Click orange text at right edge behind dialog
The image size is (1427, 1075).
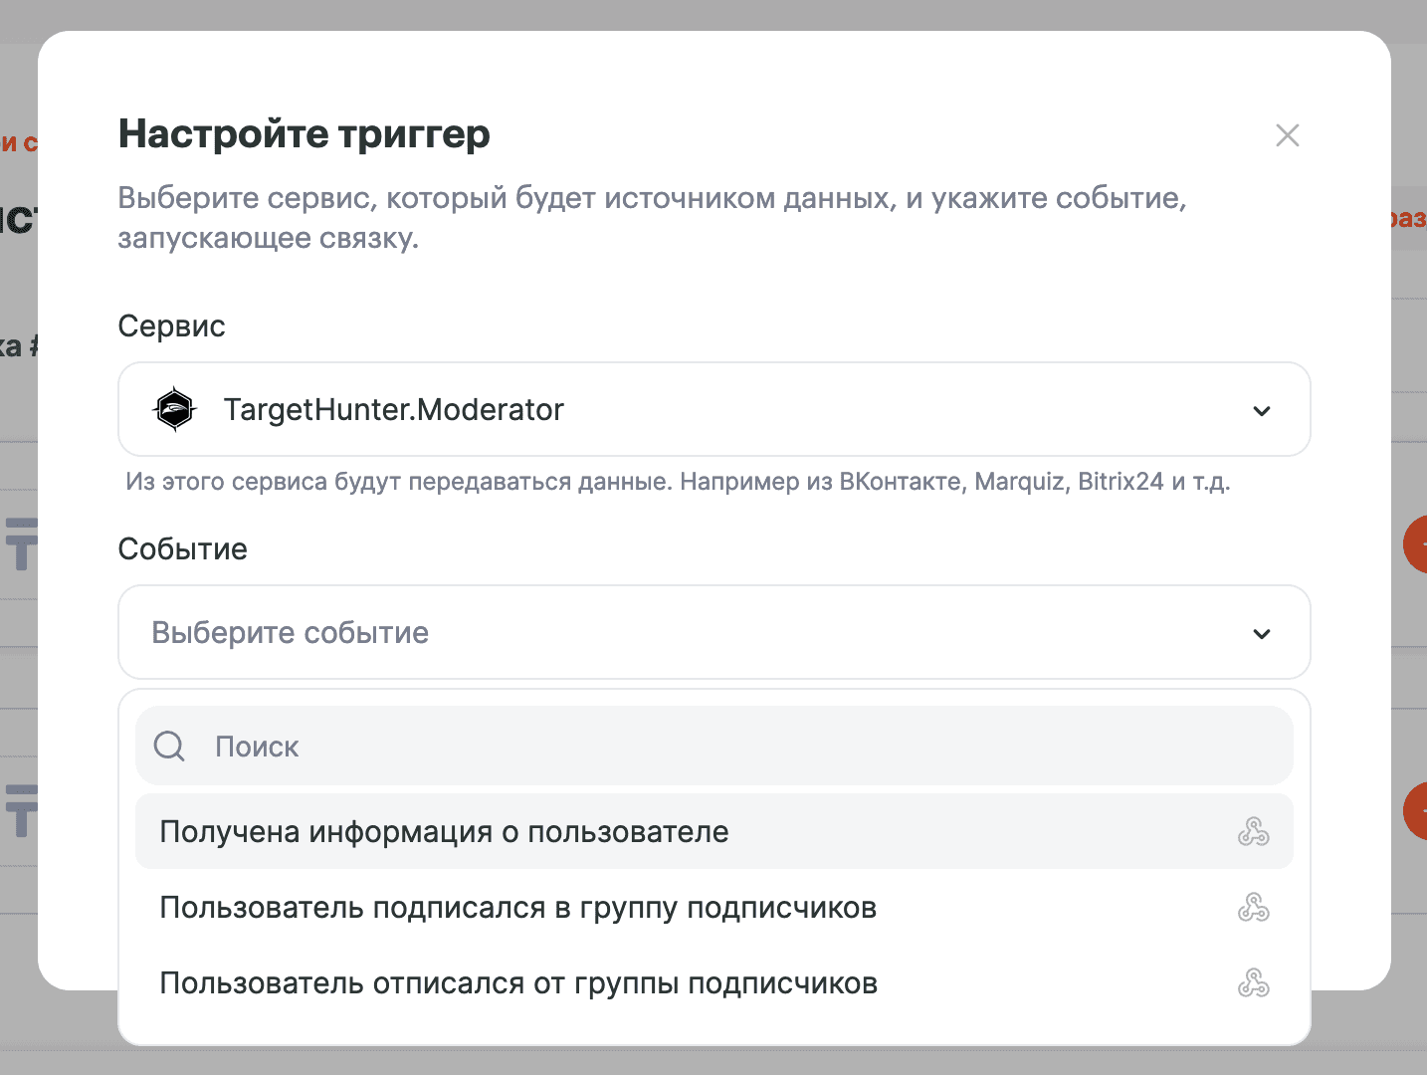click(1409, 218)
